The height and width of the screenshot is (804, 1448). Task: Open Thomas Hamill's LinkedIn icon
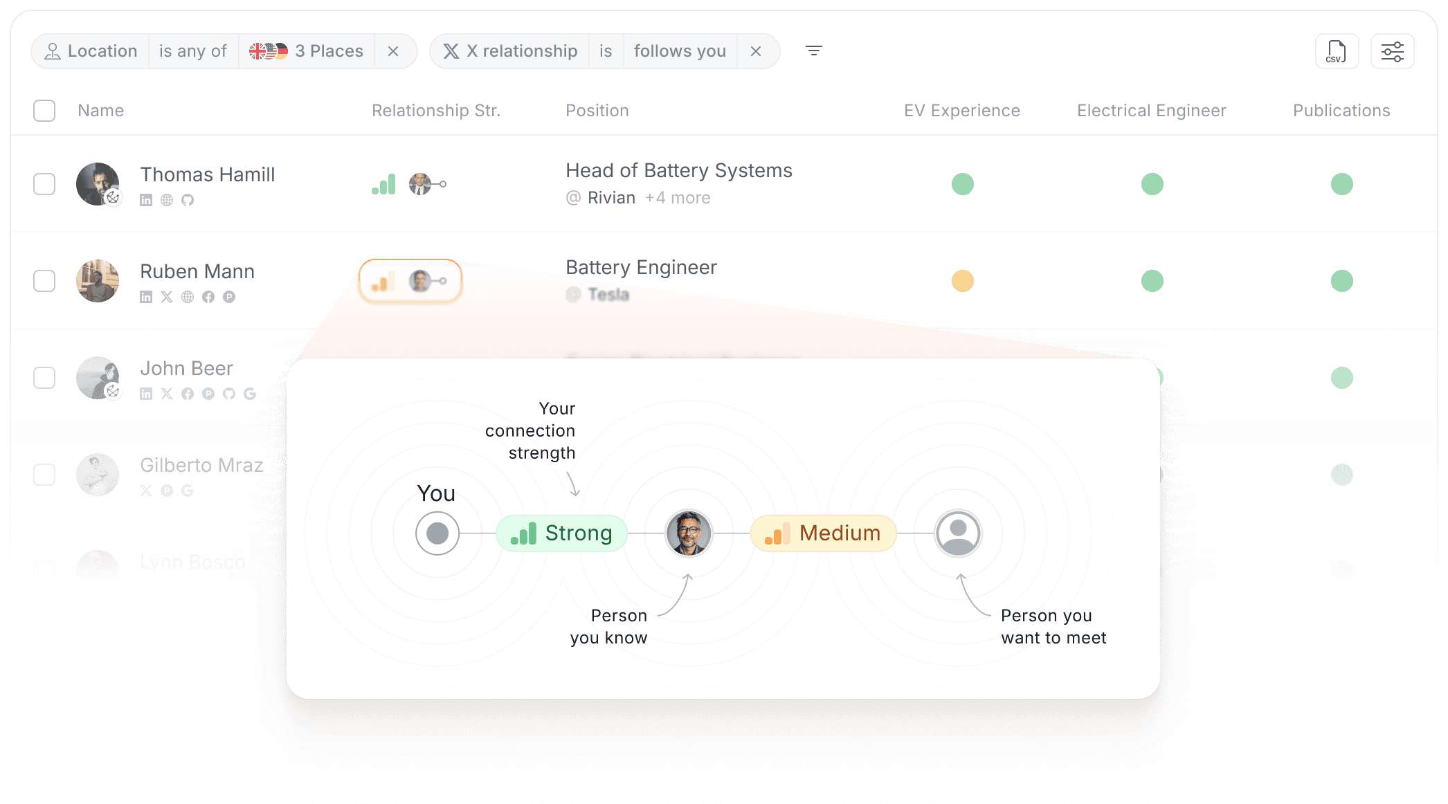point(146,200)
